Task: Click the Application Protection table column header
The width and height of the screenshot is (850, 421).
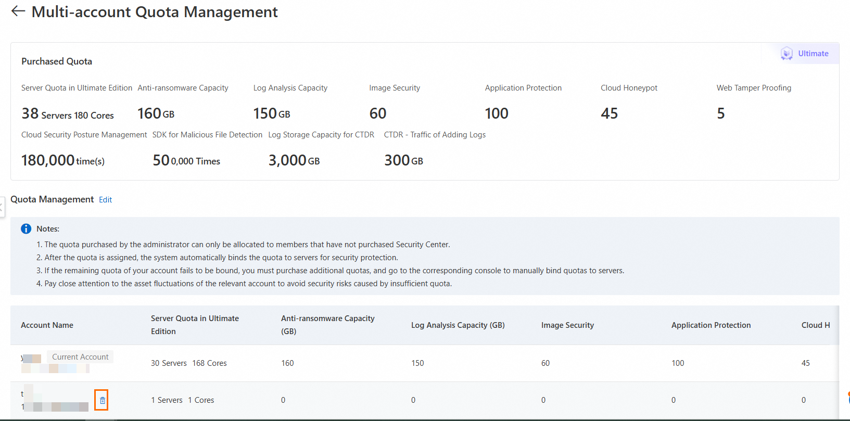Action: point(711,325)
